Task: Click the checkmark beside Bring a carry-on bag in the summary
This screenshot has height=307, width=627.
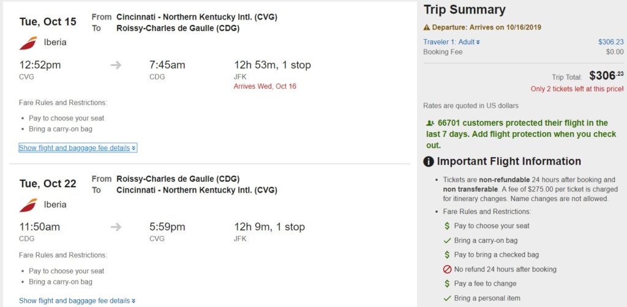Action: (448, 240)
